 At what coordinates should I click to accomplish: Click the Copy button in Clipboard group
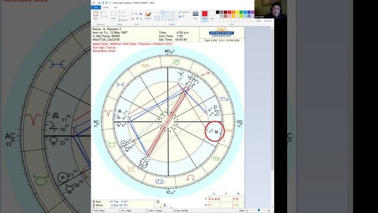pyautogui.click(x=104, y=17)
